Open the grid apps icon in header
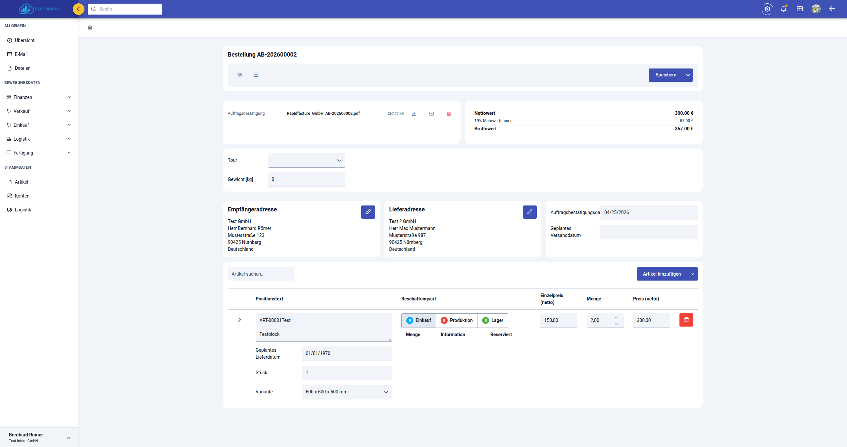Viewport: 847px width, 447px height. click(800, 9)
